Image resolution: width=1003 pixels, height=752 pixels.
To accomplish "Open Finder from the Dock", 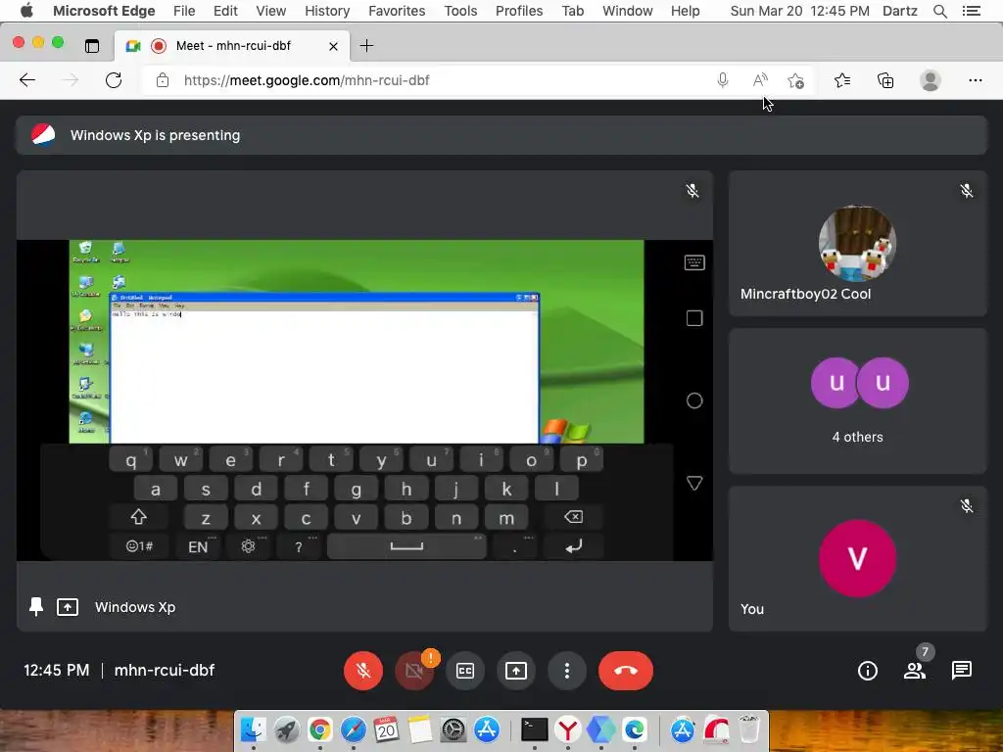I will click(254, 728).
